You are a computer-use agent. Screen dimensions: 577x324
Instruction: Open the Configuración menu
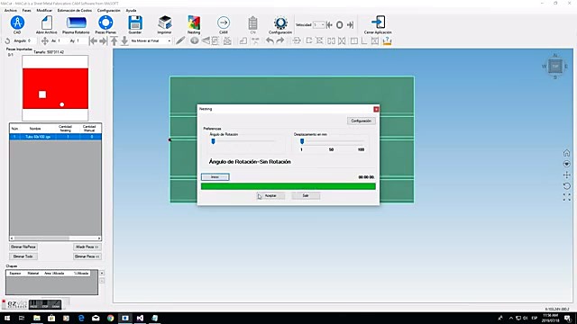point(109,10)
